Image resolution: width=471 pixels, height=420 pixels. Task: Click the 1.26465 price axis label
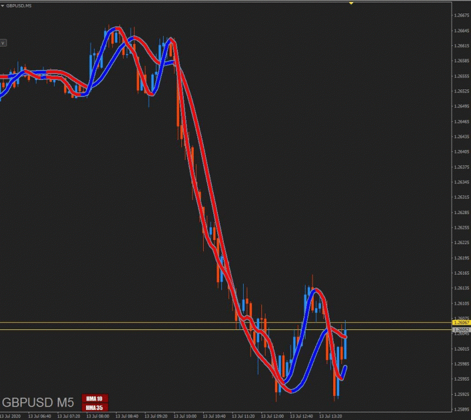pyautogui.click(x=462, y=122)
